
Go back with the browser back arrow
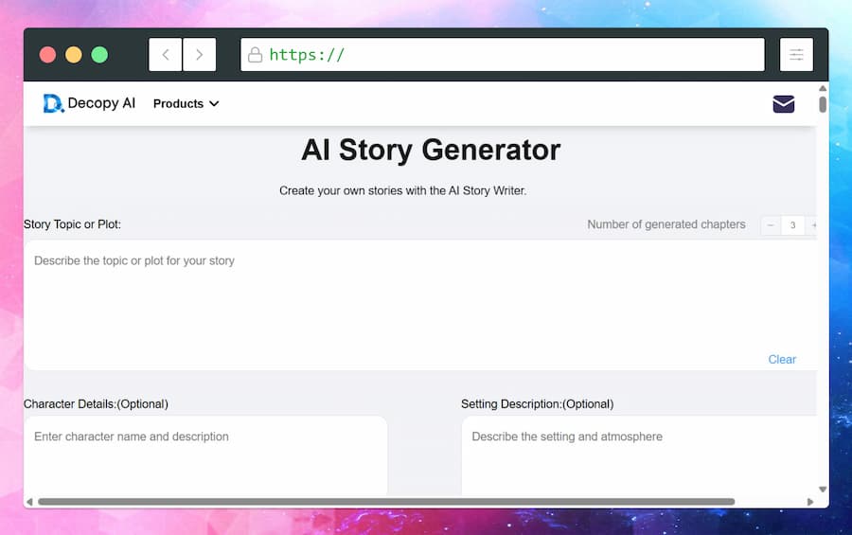(x=165, y=54)
